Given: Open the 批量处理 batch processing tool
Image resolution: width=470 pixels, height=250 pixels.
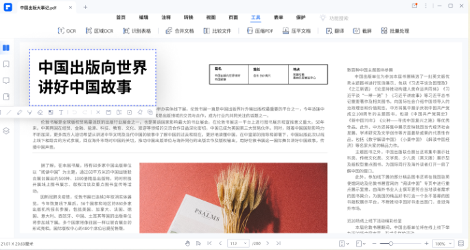Looking at the screenshot, I should click(x=395, y=31).
